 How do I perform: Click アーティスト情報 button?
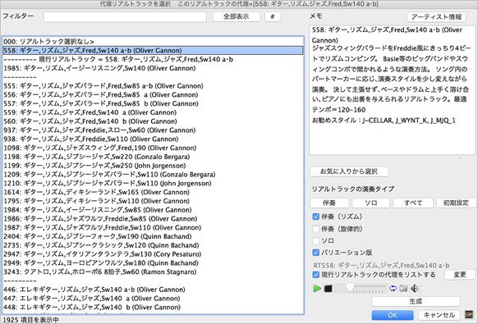[436, 16]
